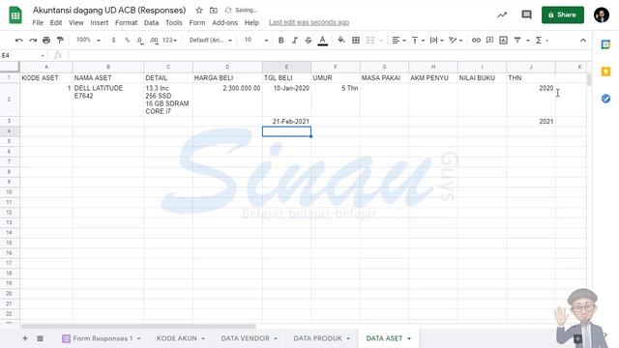The height and width of the screenshot is (348, 619).
Task: Click the Insert comment icon
Action: click(489, 41)
